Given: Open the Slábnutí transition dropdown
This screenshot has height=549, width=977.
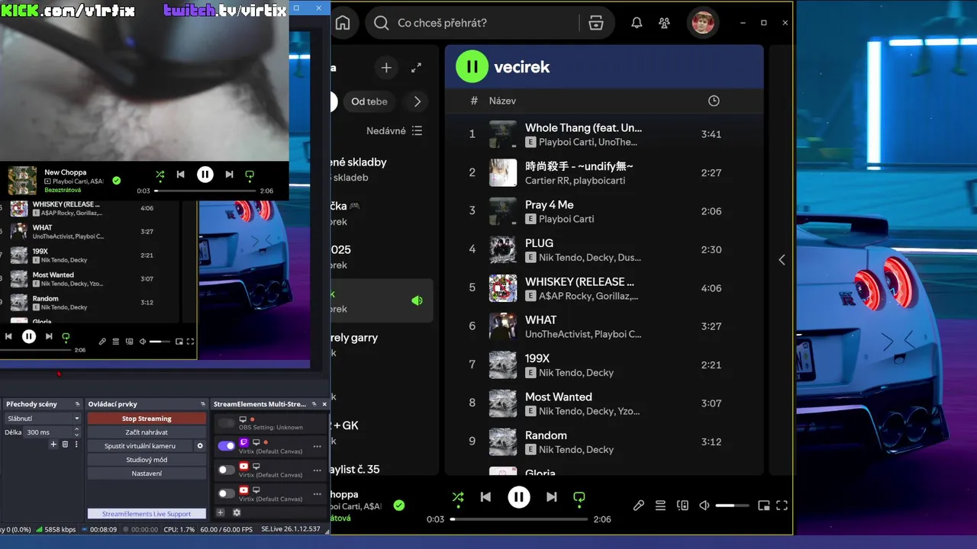Looking at the screenshot, I should tap(42, 419).
